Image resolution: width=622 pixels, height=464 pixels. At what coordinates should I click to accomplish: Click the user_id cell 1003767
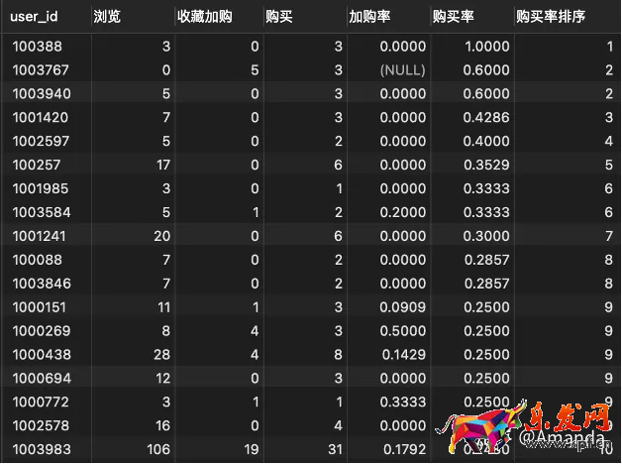(x=37, y=69)
